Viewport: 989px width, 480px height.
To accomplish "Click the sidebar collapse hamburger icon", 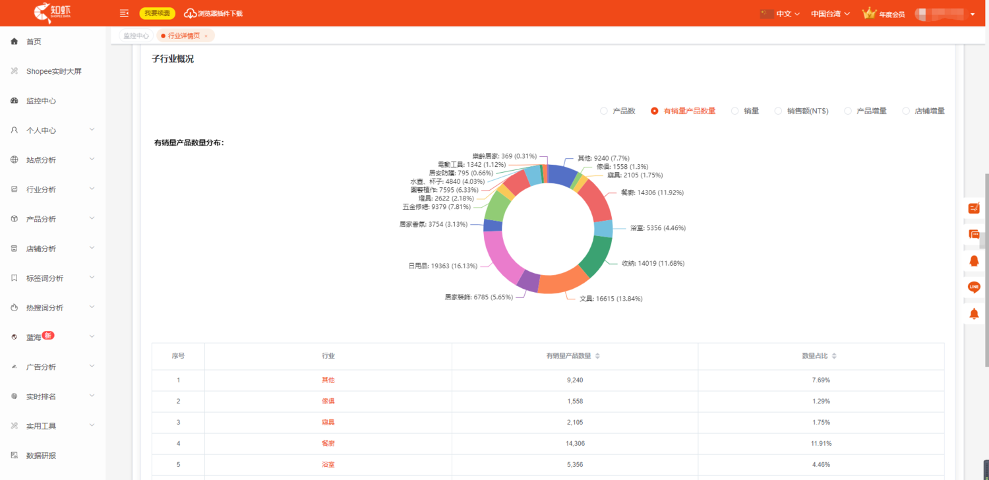I will [x=124, y=13].
